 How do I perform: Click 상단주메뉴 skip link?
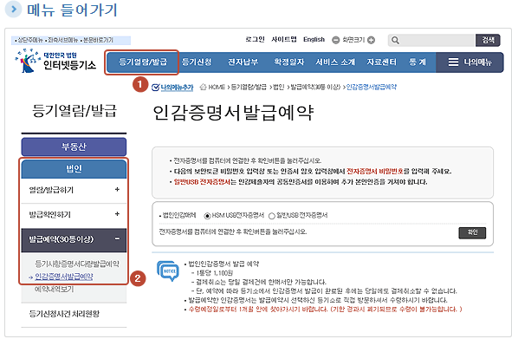[x=29, y=40]
